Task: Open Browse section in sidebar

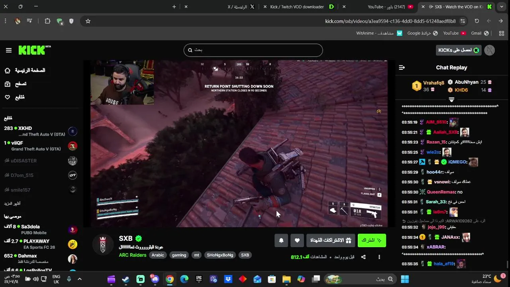Action: pos(16,84)
